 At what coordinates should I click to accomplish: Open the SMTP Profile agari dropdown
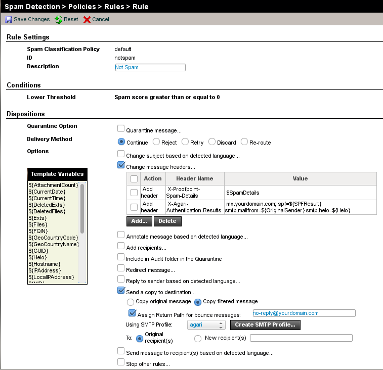(206, 325)
